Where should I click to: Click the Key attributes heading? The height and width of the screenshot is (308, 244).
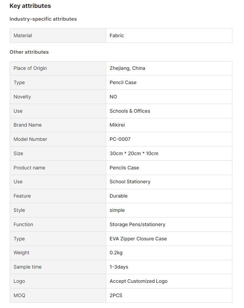pyautogui.click(x=30, y=6)
